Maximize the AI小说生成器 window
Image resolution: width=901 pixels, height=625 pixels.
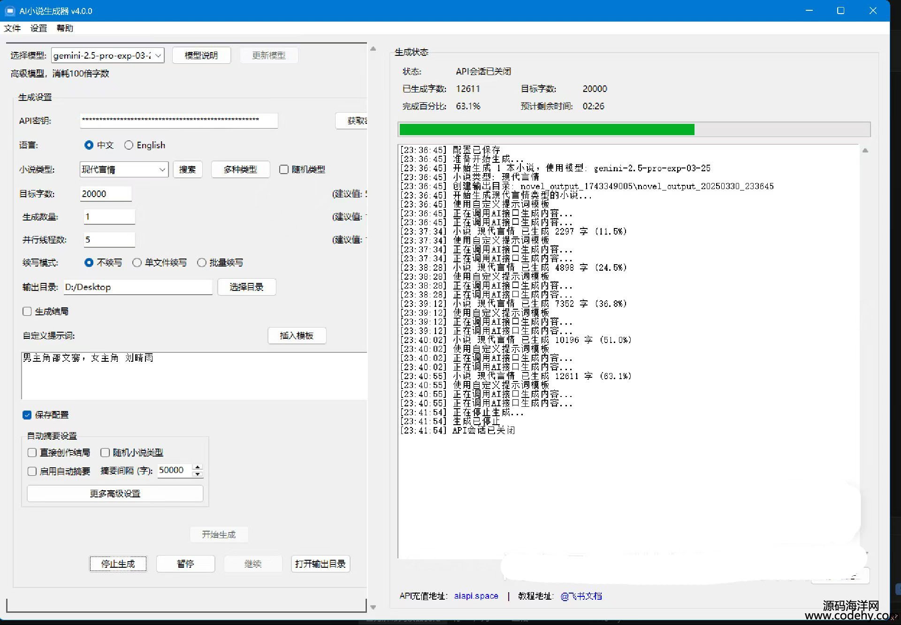pyautogui.click(x=840, y=11)
